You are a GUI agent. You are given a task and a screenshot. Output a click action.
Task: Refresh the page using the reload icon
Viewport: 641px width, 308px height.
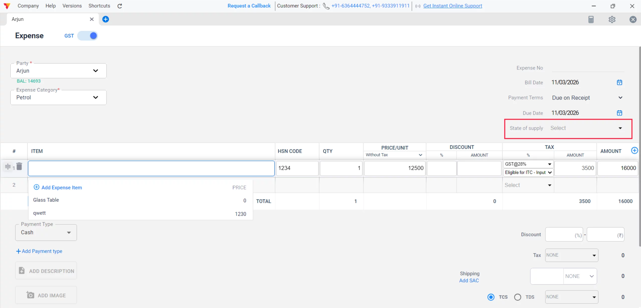pyautogui.click(x=119, y=6)
